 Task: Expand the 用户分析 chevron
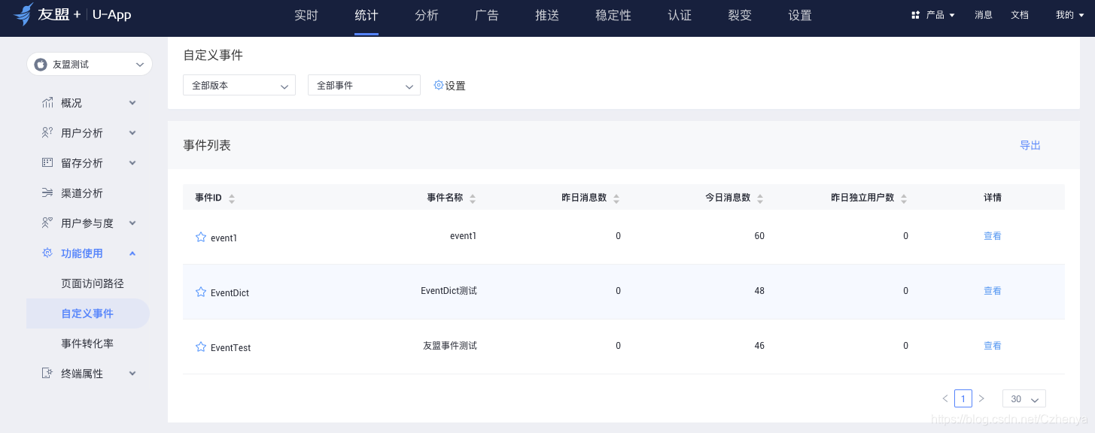point(132,133)
